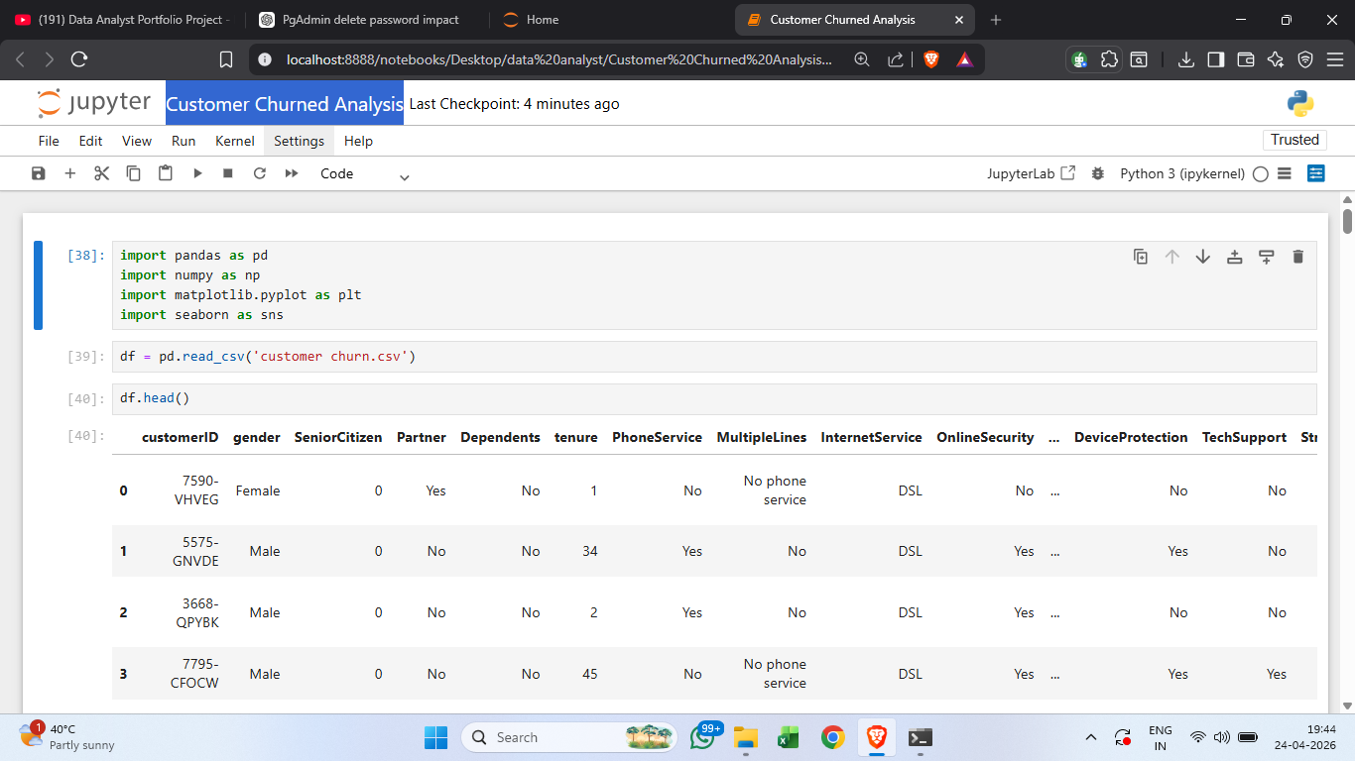Enable the debugger bug icon
The width and height of the screenshot is (1355, 761).
(x=1097, y=173)
